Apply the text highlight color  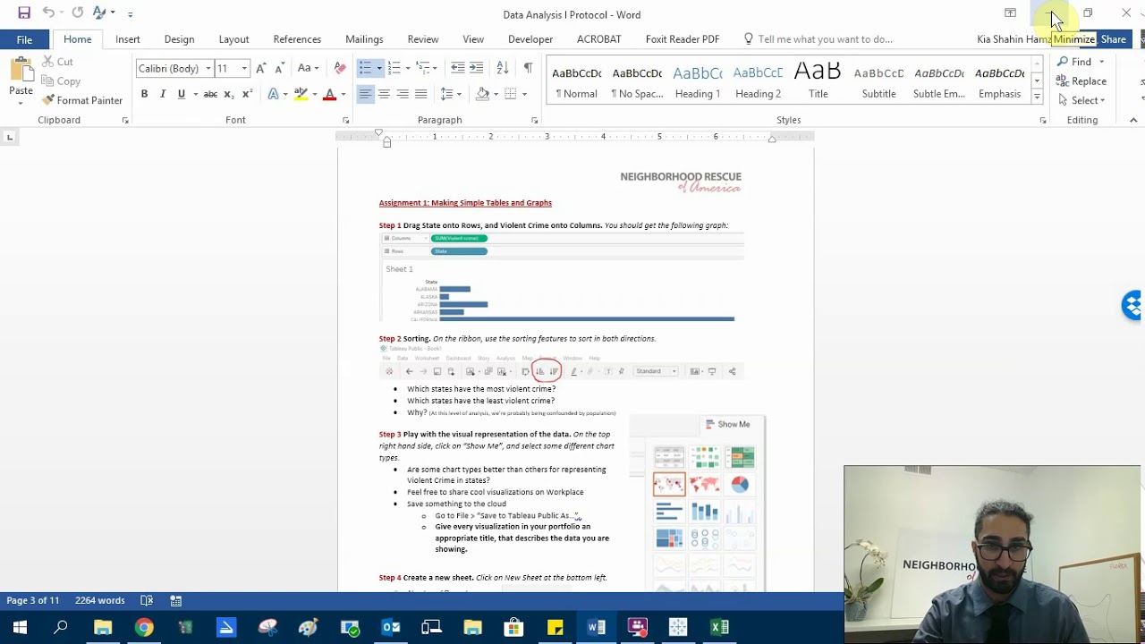[301, 94]
